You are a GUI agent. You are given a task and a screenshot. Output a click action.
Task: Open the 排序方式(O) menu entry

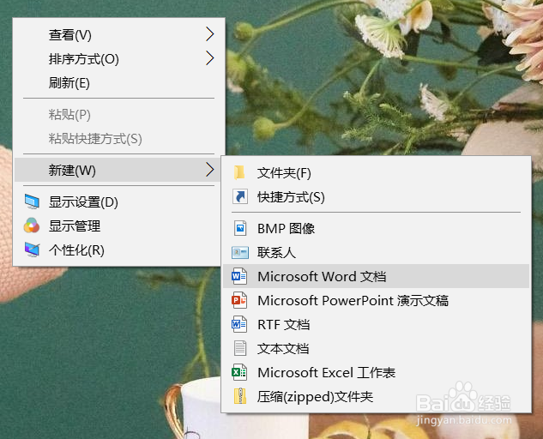tap(118, 58)
